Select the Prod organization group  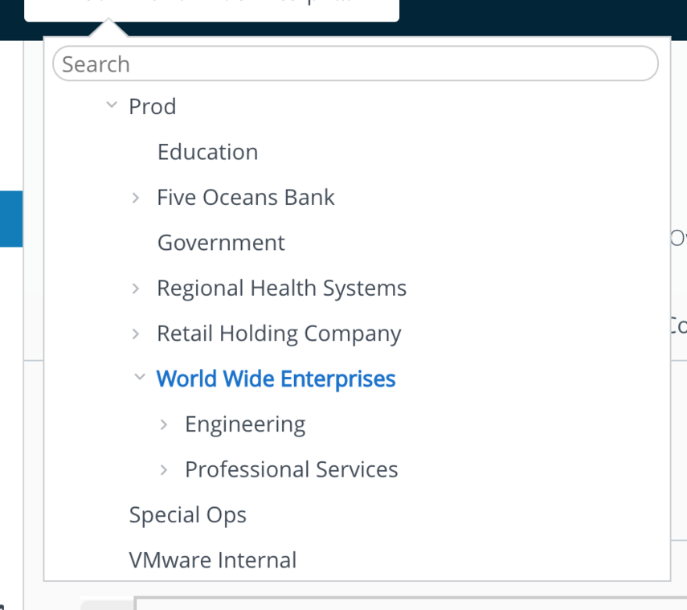click(152, 107)
